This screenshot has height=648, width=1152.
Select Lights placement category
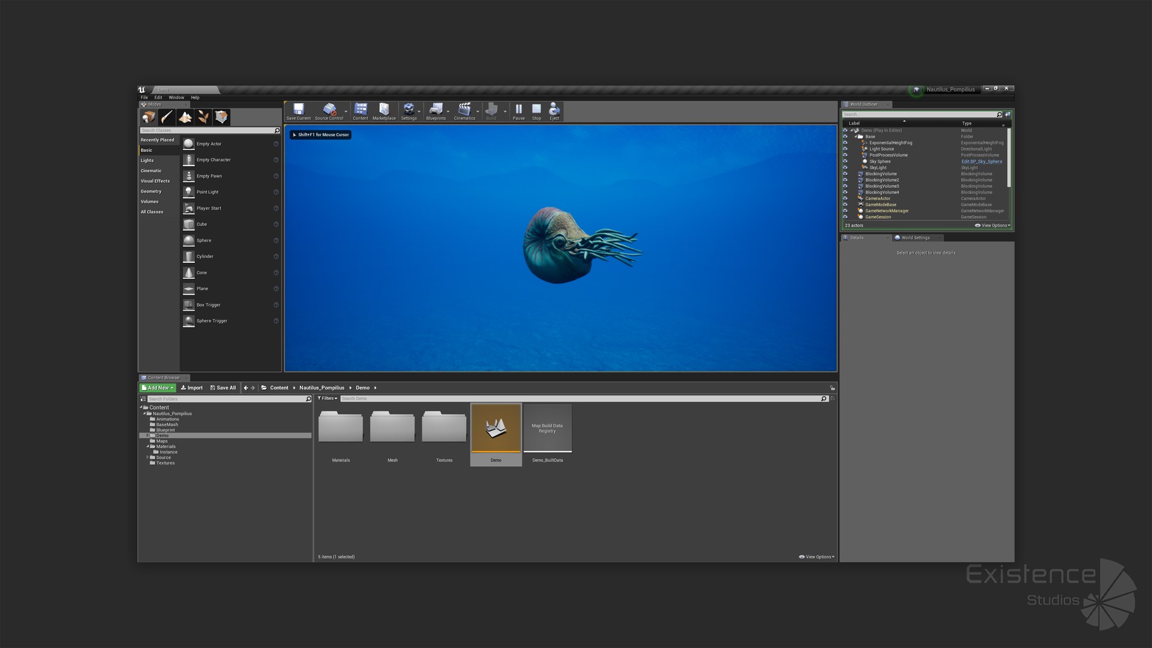147,161
